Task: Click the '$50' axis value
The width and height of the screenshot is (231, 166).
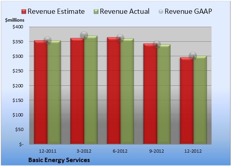Action: coord(19,129)
